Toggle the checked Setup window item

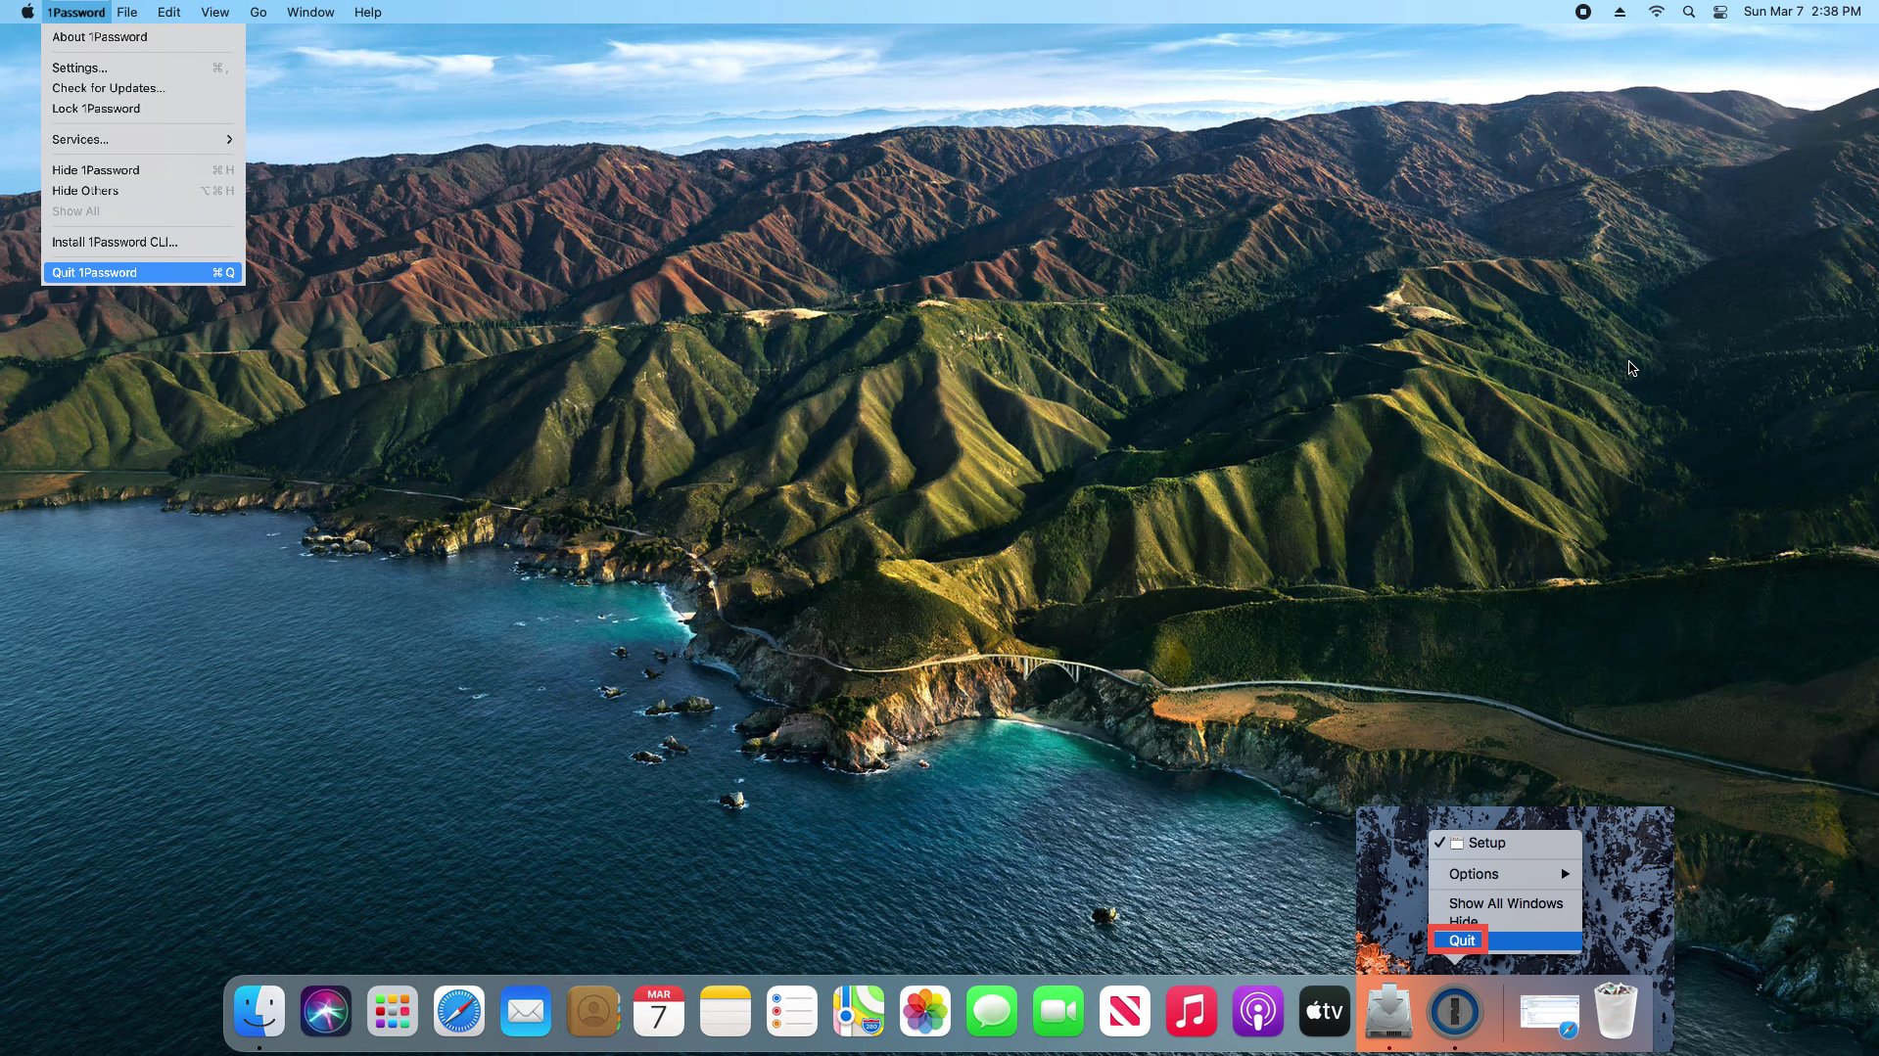point(1485,843)
